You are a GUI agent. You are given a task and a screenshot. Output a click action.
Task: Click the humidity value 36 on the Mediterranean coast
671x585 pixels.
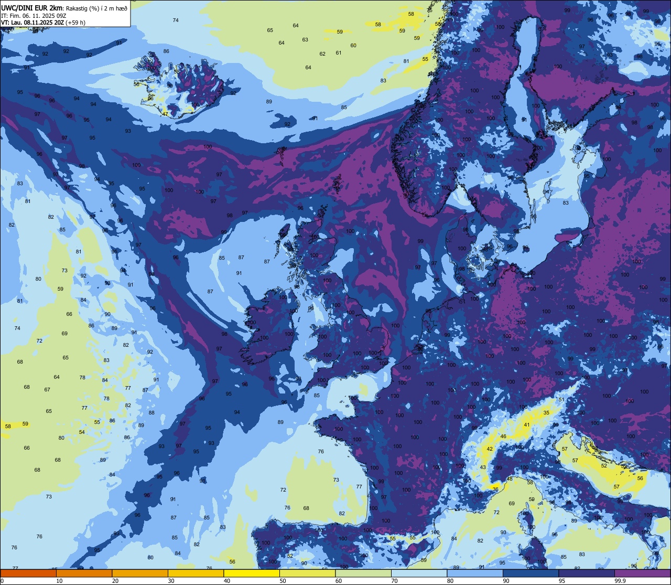tap(495, 489)
